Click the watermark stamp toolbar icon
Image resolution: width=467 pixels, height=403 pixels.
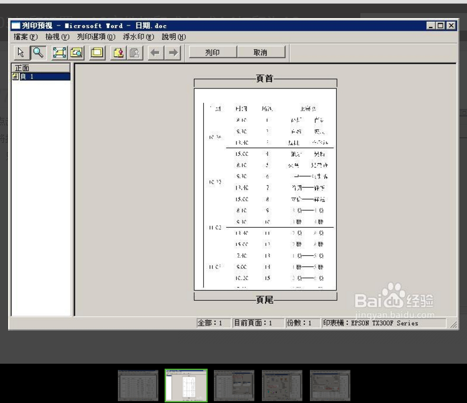(x=118, y=53)
